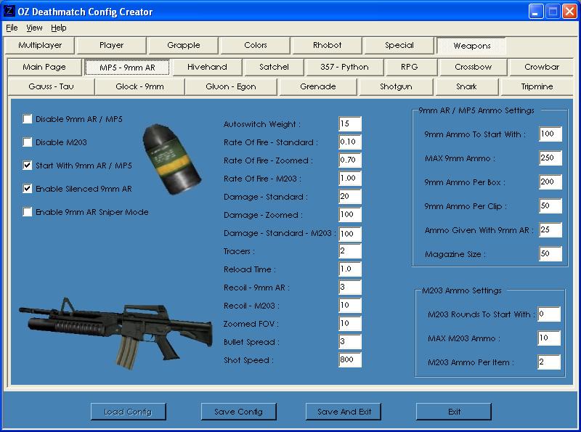Edit Recoil - 9mm AR field
This screenshot has width=581, height=432.
point(350,287)
